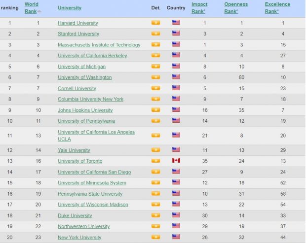Viewport: 306px width, 243px height.
Task: Click US flag in Yale University row
Action: coord(176,149)
